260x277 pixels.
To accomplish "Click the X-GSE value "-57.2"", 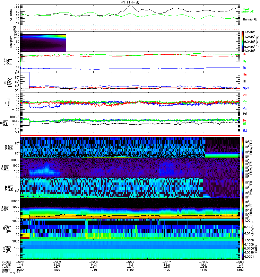I will (x=57, y=262).
